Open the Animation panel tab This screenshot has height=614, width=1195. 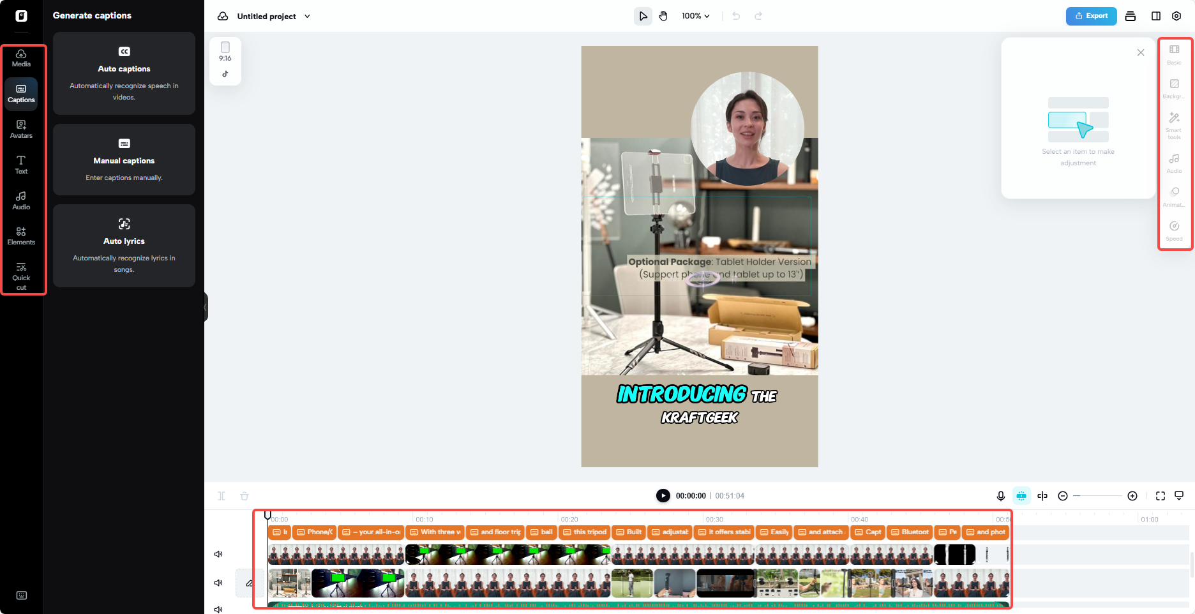click(x=1174, y=196)
